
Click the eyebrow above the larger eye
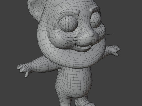point(69,12)
